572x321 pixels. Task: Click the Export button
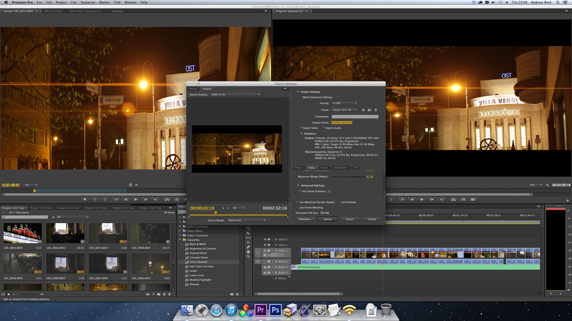(350, 219)
